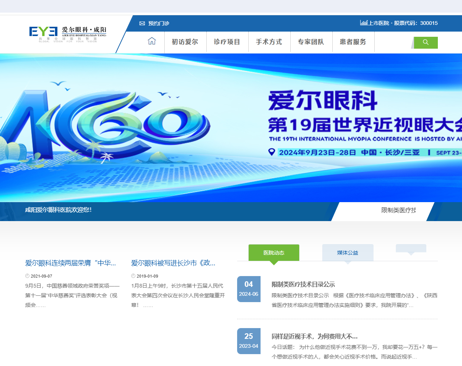Open the 初访爱尔 menu
The image size is (462, 366).
pos(185,42)
